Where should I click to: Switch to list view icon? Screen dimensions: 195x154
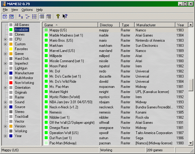click(34, 17)
